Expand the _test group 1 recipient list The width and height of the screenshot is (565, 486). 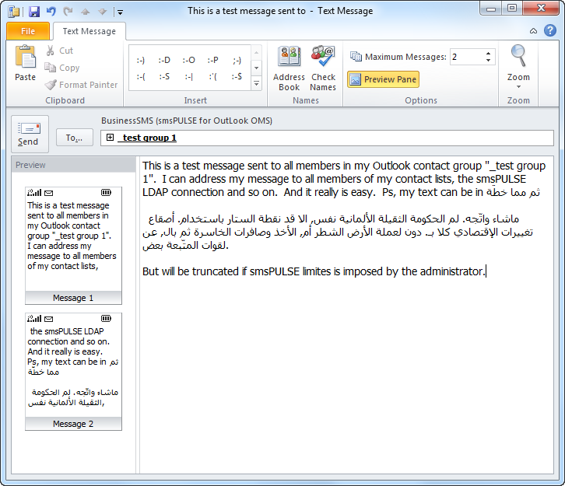111,137
